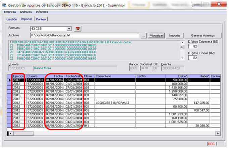This screenshot has height=148, width=229.
Task: Switch to the Punteo tab
Action: click(41, 19)
